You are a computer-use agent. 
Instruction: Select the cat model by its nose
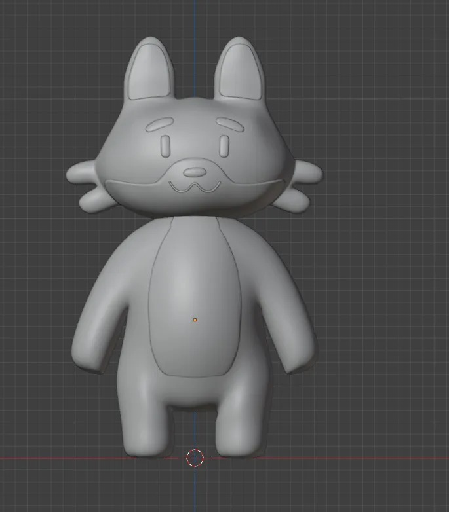pos(195,172)
